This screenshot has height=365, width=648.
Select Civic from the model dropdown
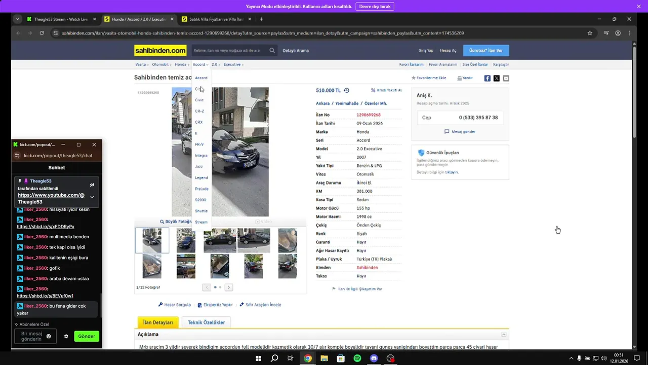click(199, 100)
